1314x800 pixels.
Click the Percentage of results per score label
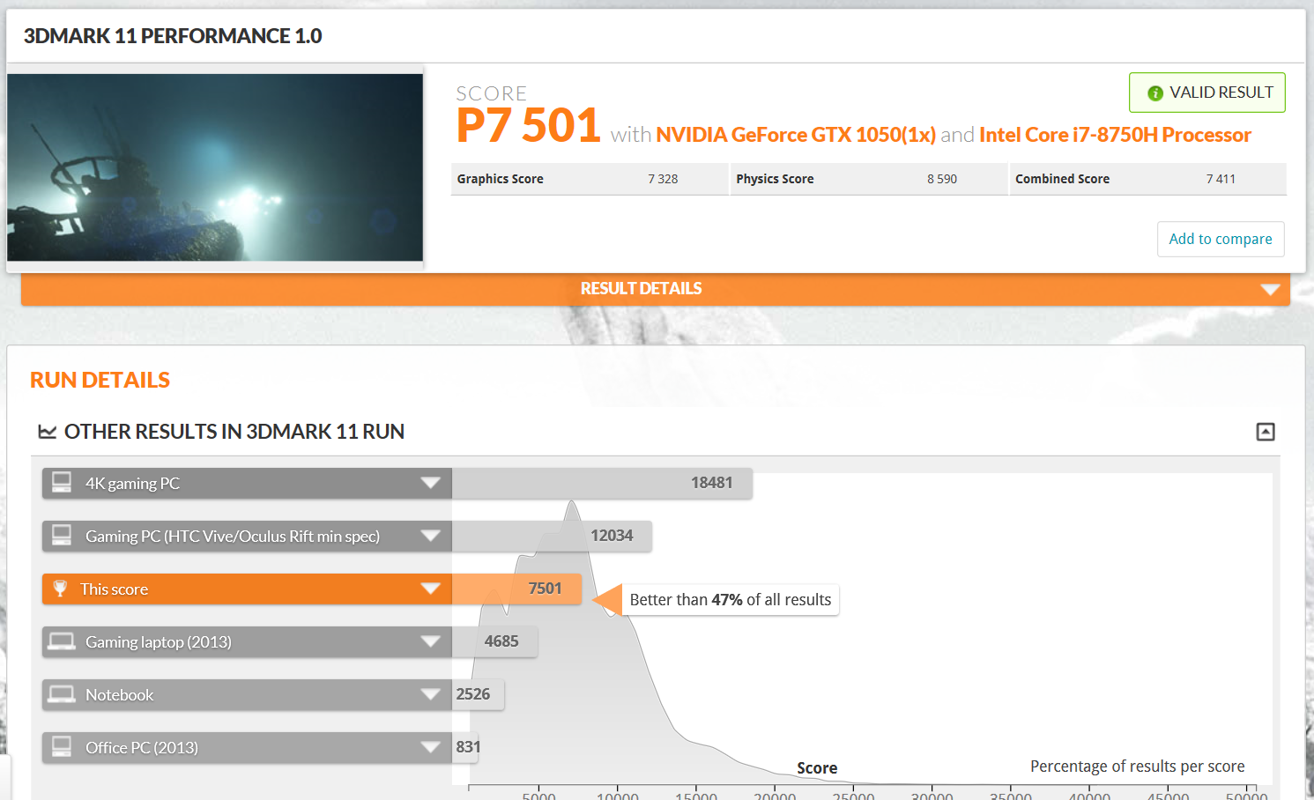(1138, 767)
